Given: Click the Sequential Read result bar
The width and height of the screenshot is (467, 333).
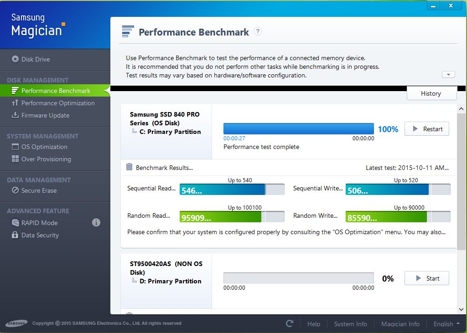Looking at the screenshot, I should tap(232, 189).
